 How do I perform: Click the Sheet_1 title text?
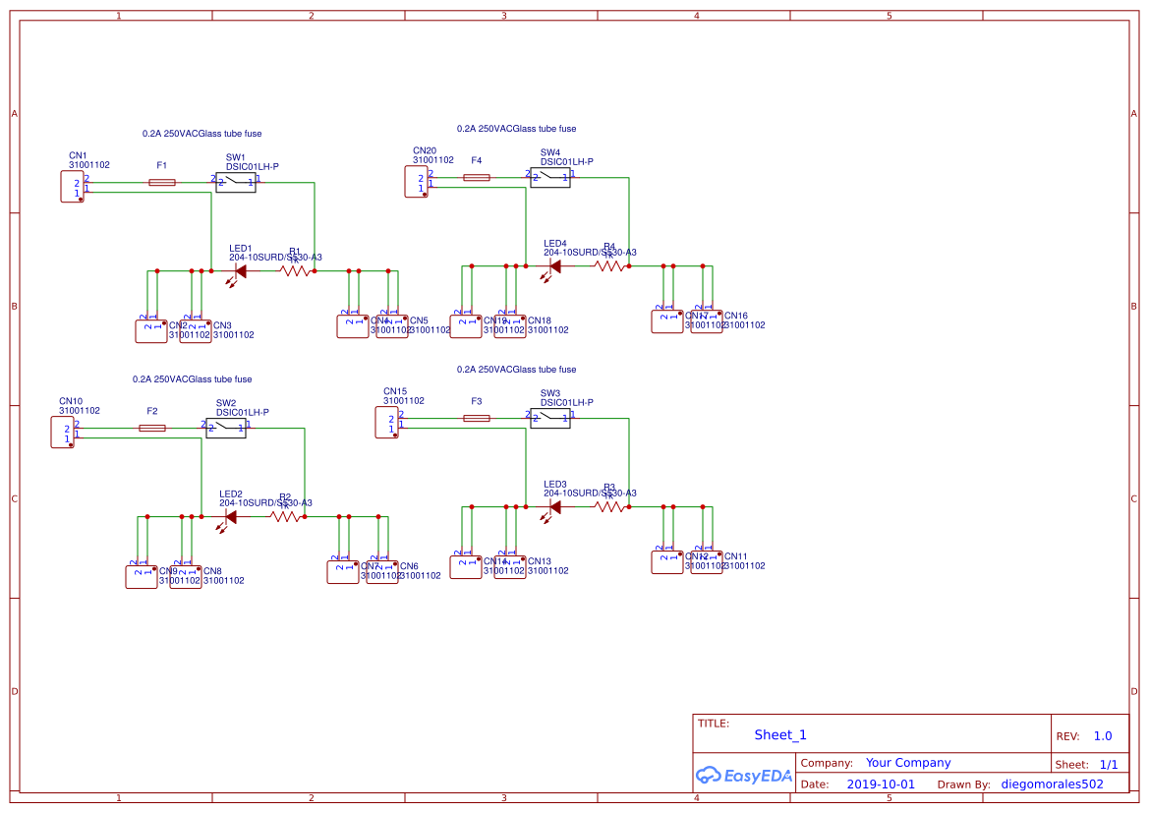779,734
